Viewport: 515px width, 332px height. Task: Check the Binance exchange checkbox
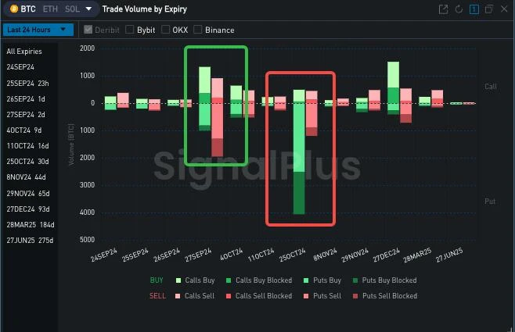[x=197, y=30]
